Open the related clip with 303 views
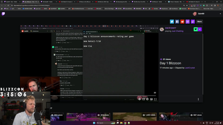 click(88, 117)
